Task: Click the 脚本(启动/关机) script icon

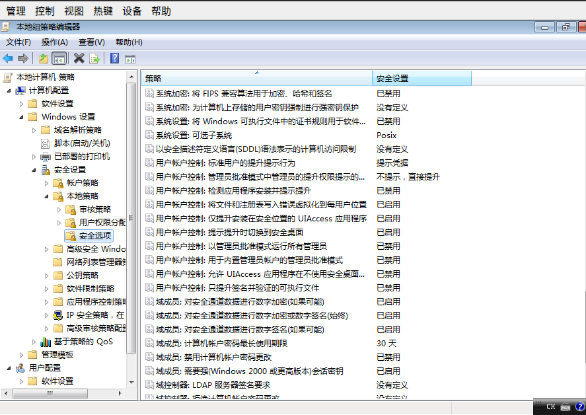Action: (45, 143)
